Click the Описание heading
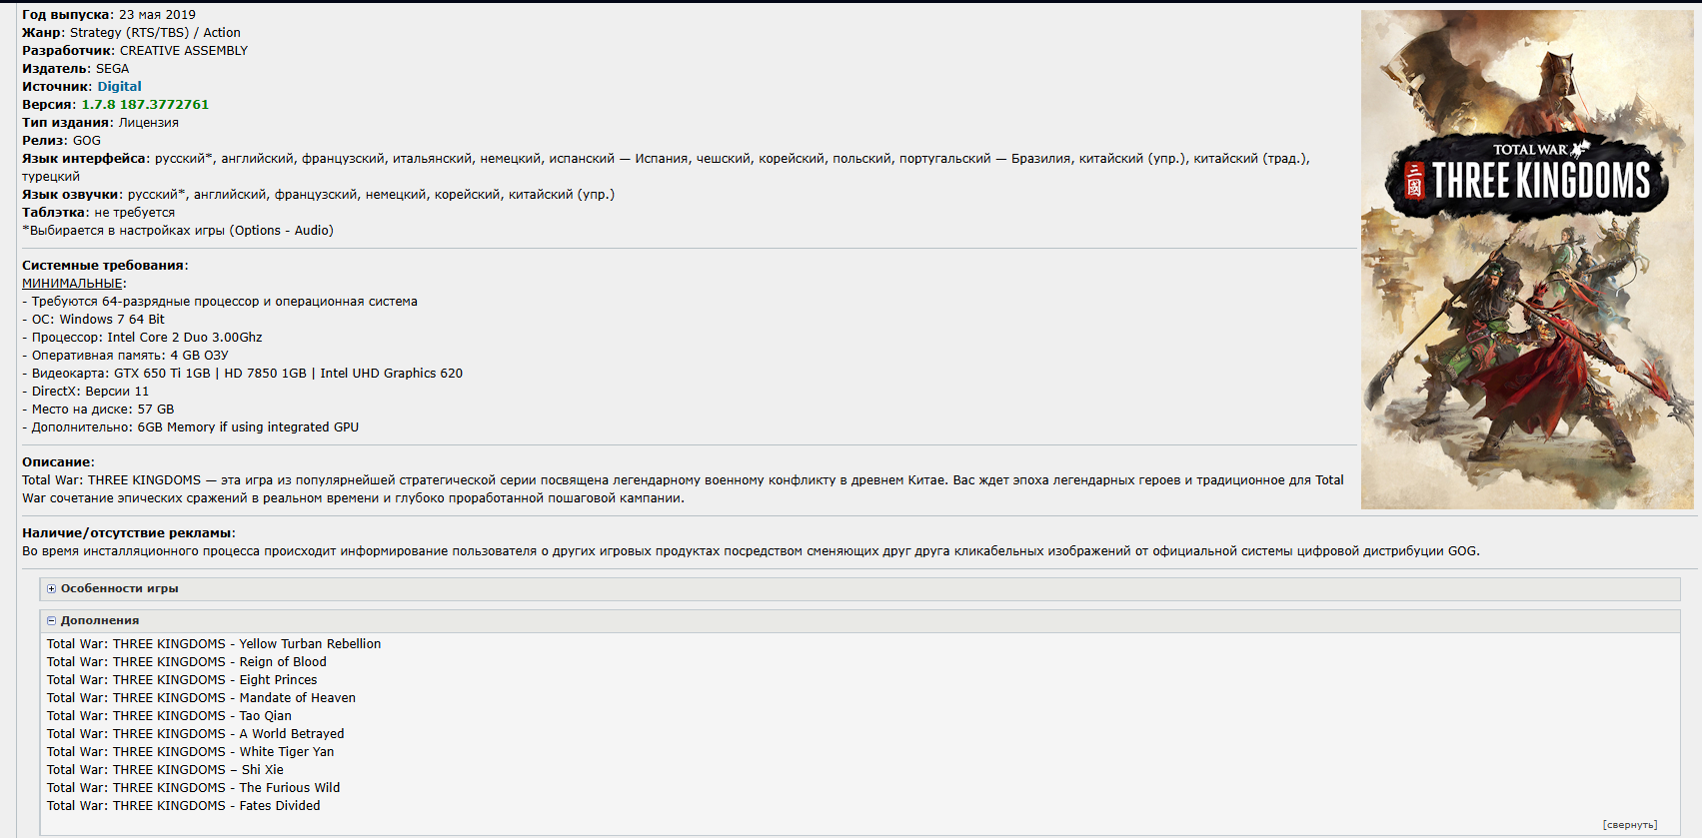1702x838 pixels. tap(56, 462)
